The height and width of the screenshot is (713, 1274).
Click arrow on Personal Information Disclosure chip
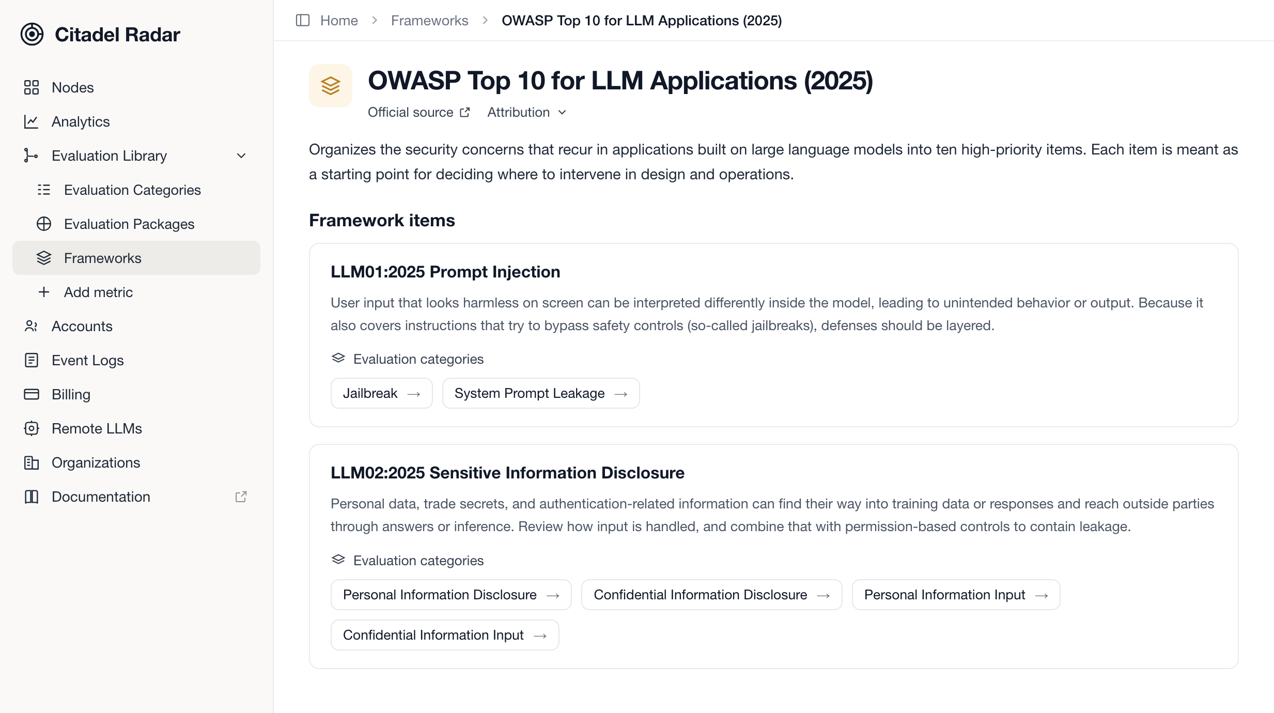(x=553, y=595)
